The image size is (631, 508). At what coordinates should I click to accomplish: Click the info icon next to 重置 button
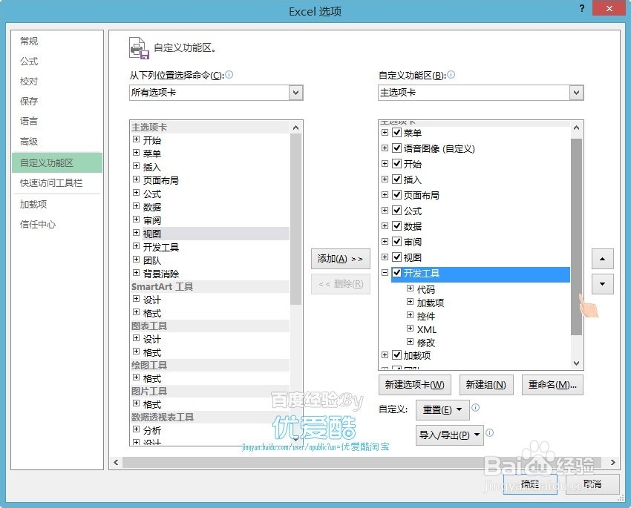(475, 408)
